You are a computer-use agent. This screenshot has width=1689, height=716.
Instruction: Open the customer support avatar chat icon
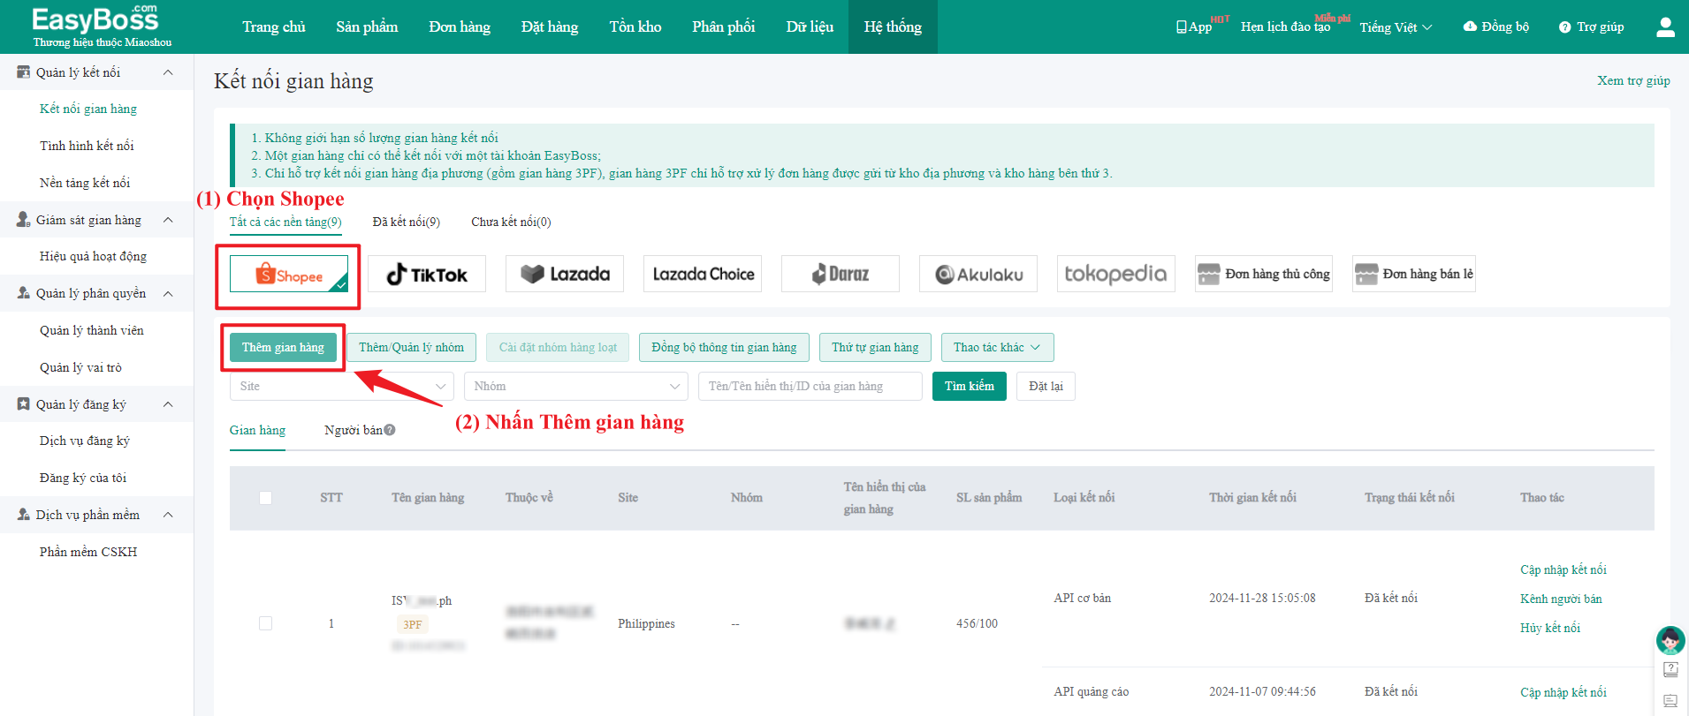pos(1670,640)
